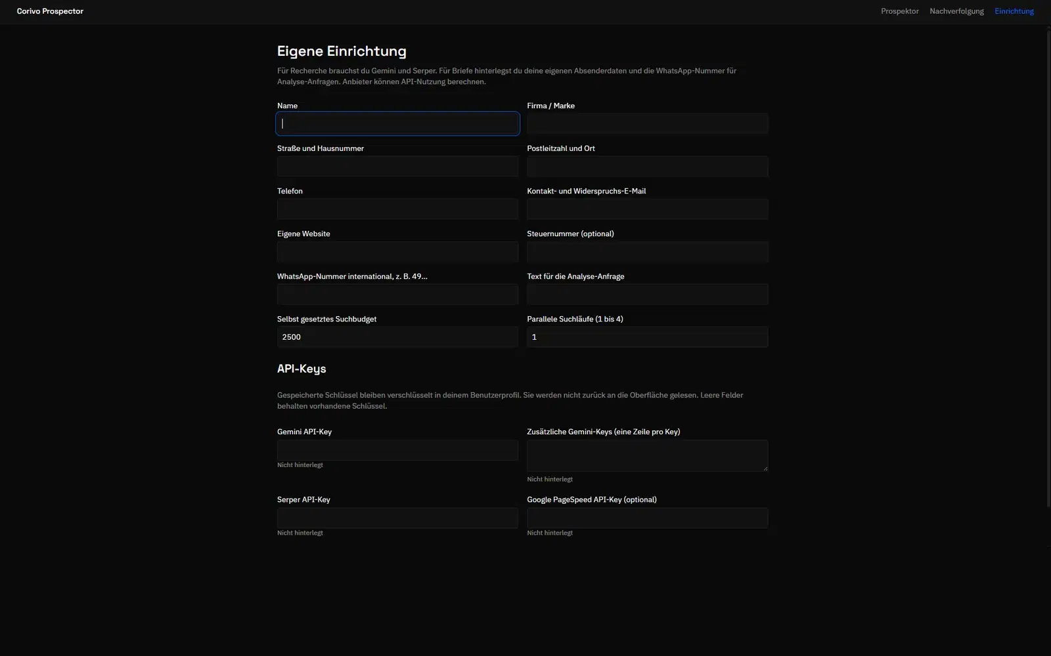The image size is (1051, 656).
Task: Focus the Telefon input box
Action: point(397,209)
